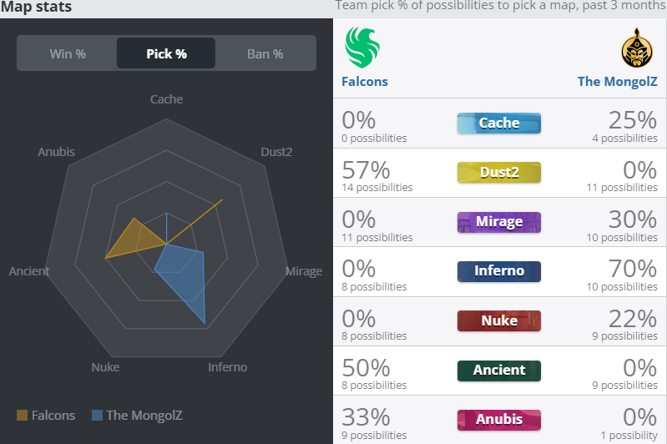667x444 pixels.
Task: Select the Inferno map badge
Action: (499, 271)
